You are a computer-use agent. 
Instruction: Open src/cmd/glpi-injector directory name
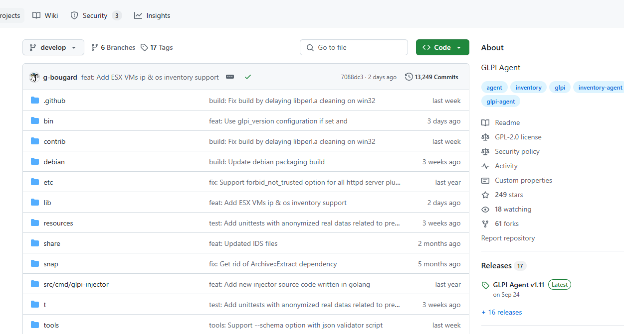pyautogui.click(x=76, y=284)
